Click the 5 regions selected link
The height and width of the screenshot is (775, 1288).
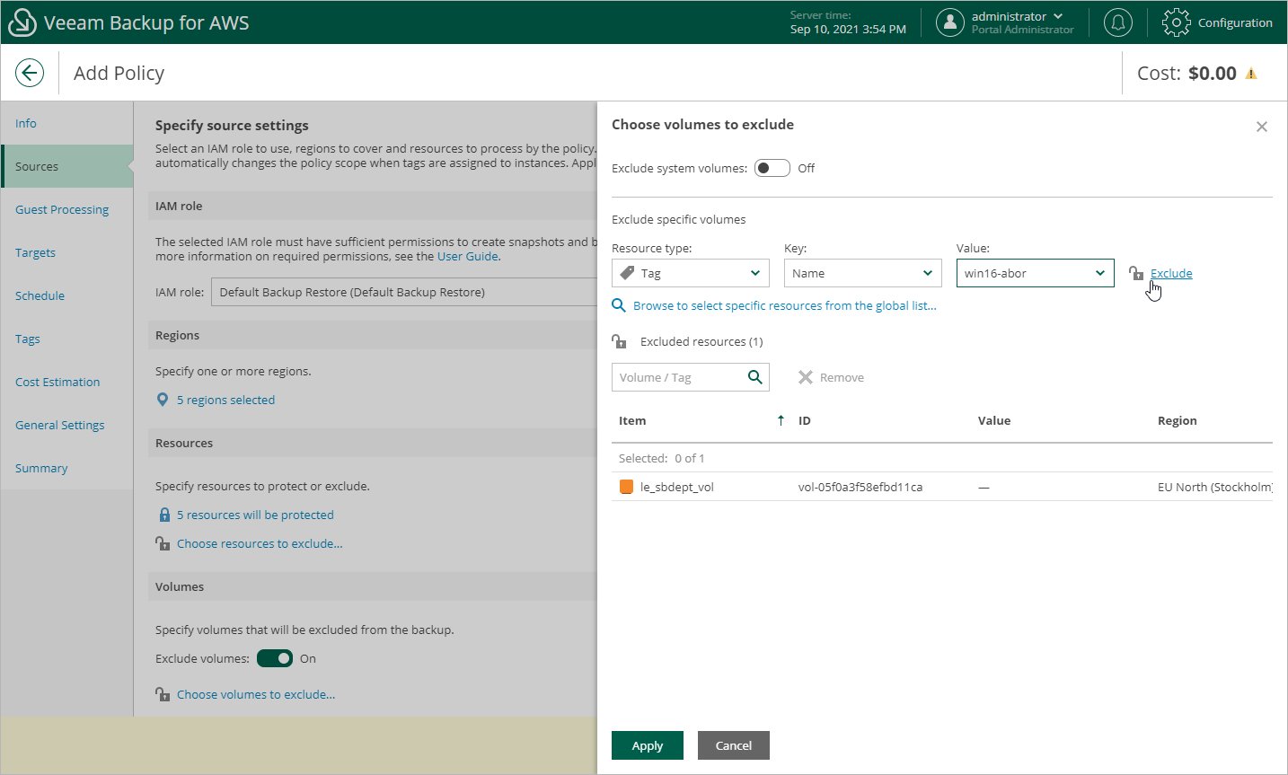[226, 400]
